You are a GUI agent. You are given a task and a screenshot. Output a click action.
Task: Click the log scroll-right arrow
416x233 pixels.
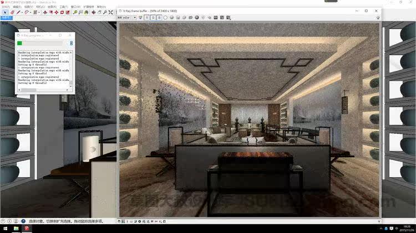tap(67, 90)
